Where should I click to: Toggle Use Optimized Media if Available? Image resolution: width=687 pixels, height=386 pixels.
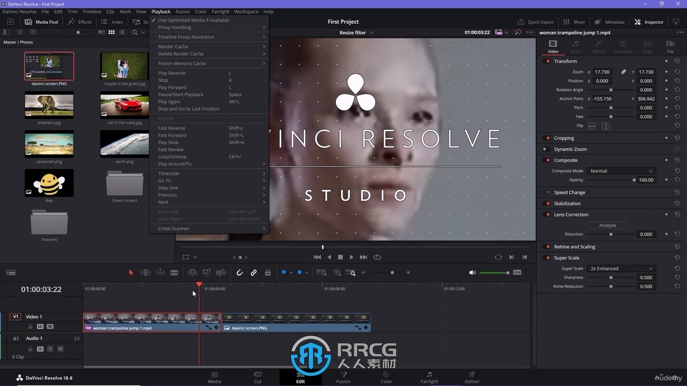coord(209,20)
